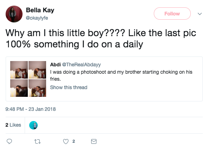Open the top-left photo thumbnail
214x147 pixels.
coord(19,69)
